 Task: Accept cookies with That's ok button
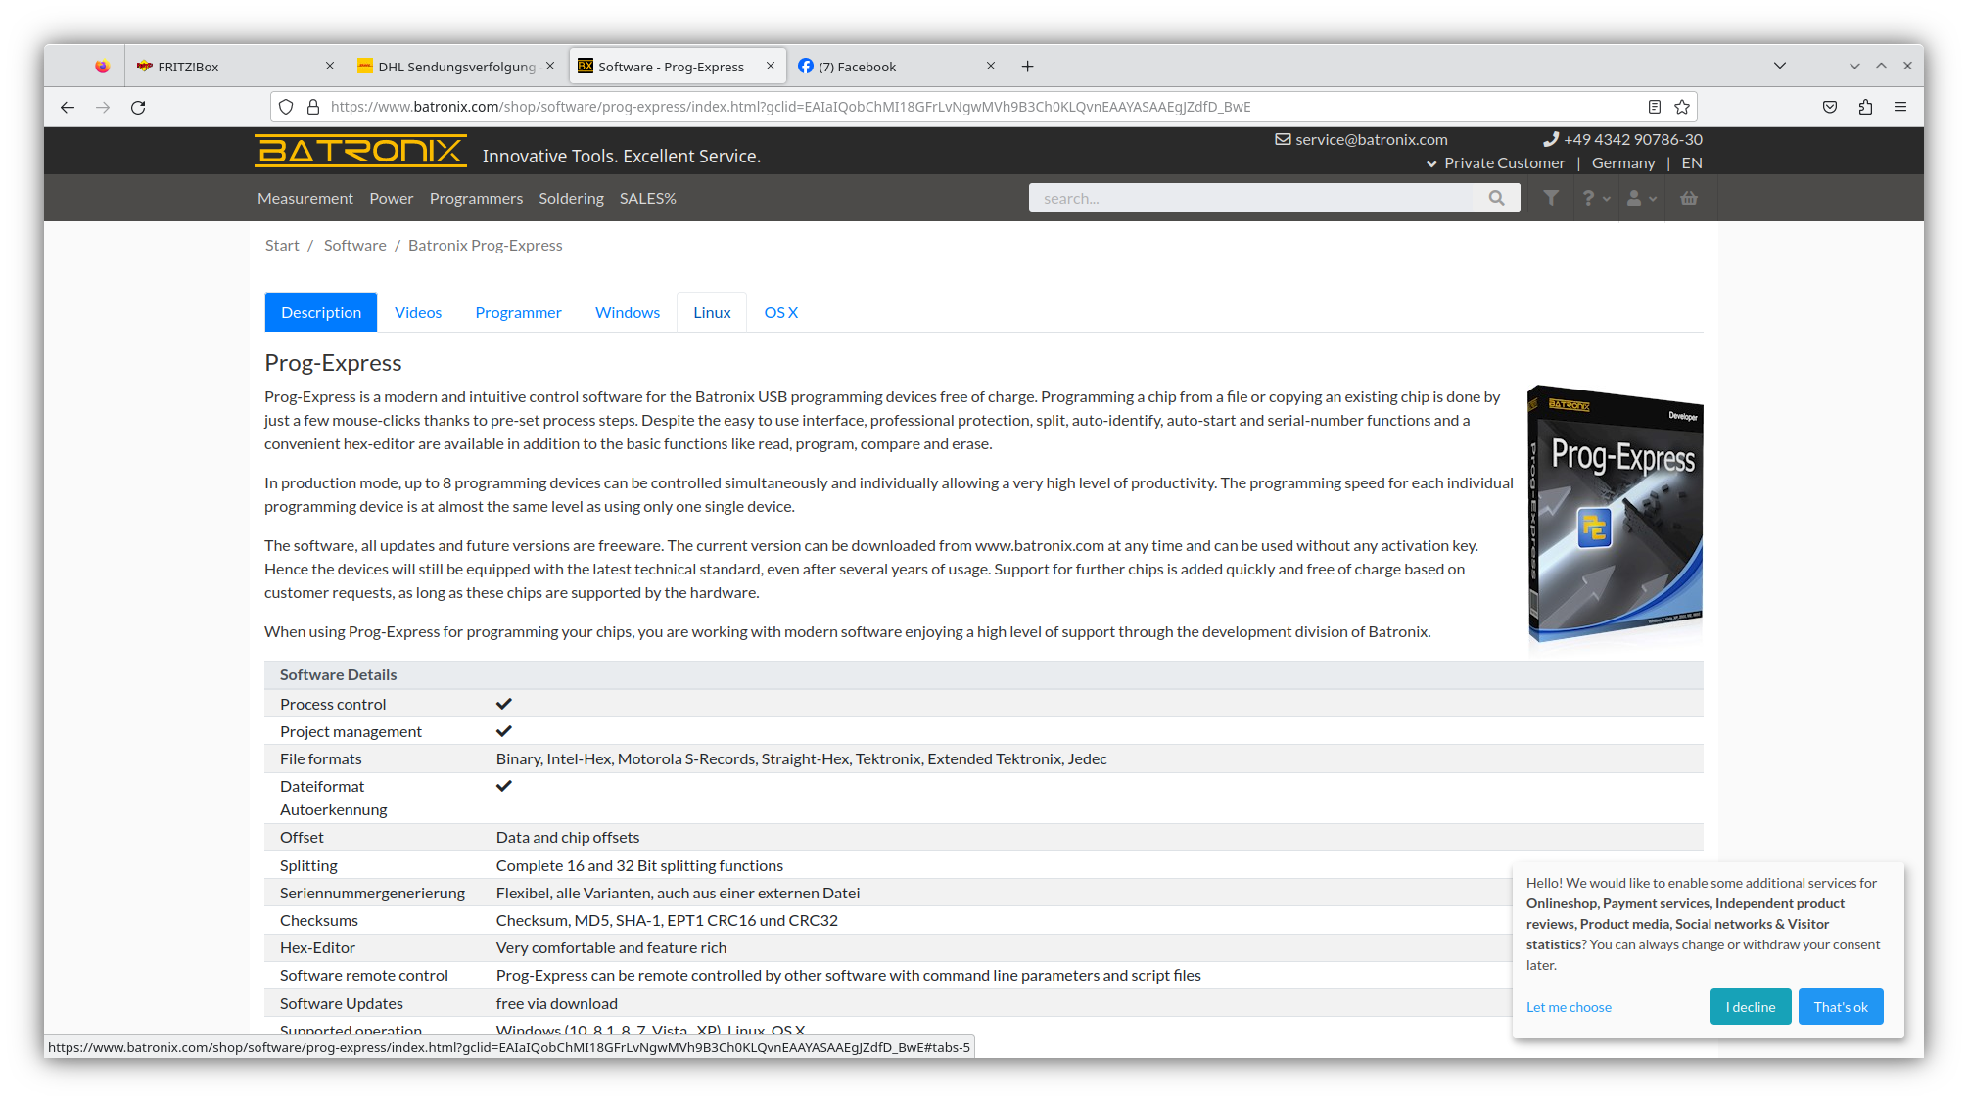pyautogui.click(x=1841, y=1006)
